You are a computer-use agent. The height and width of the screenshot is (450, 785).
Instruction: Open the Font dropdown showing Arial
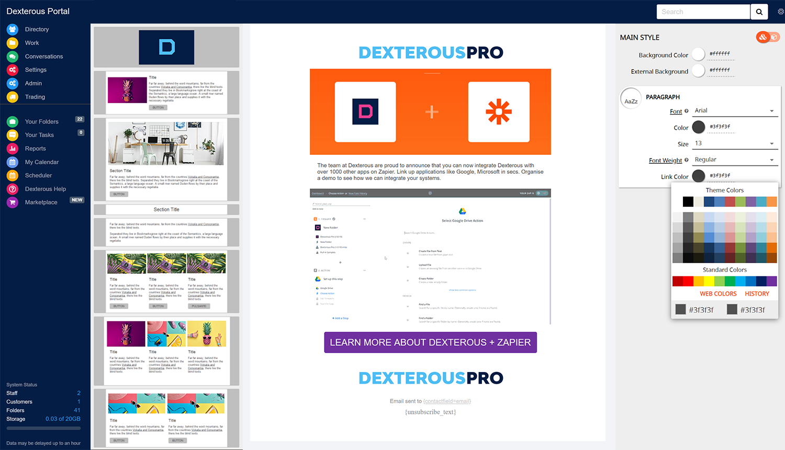tap(735, 111)
